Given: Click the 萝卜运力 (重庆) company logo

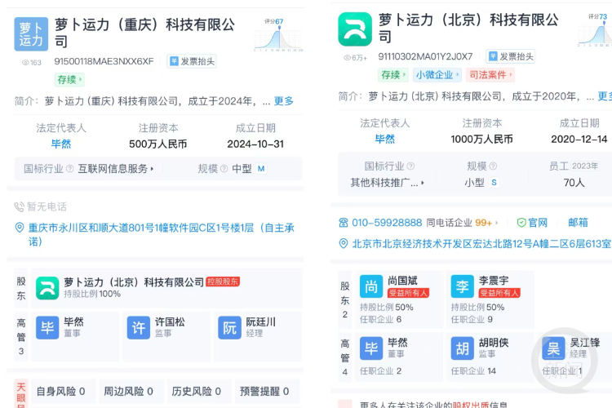Looking at the screenshot, I should click(x=31, y=34).
